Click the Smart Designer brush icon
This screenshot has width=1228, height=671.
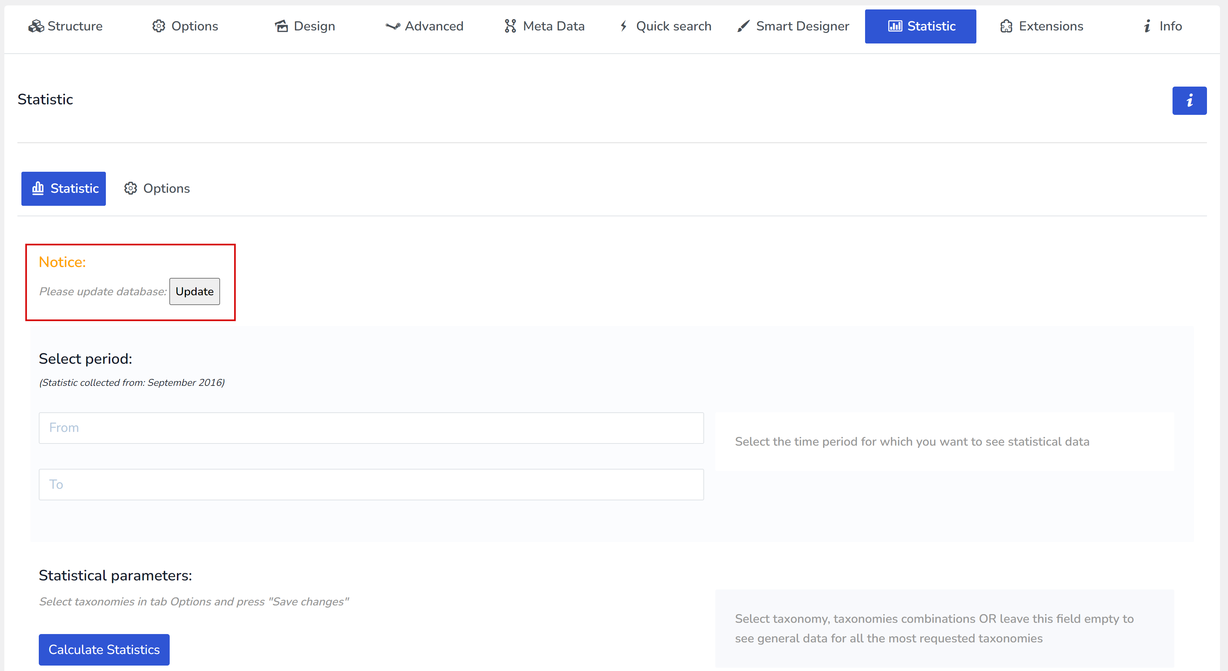coord(743,26)
